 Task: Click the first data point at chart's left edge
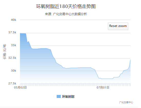[x=20, y=33]
